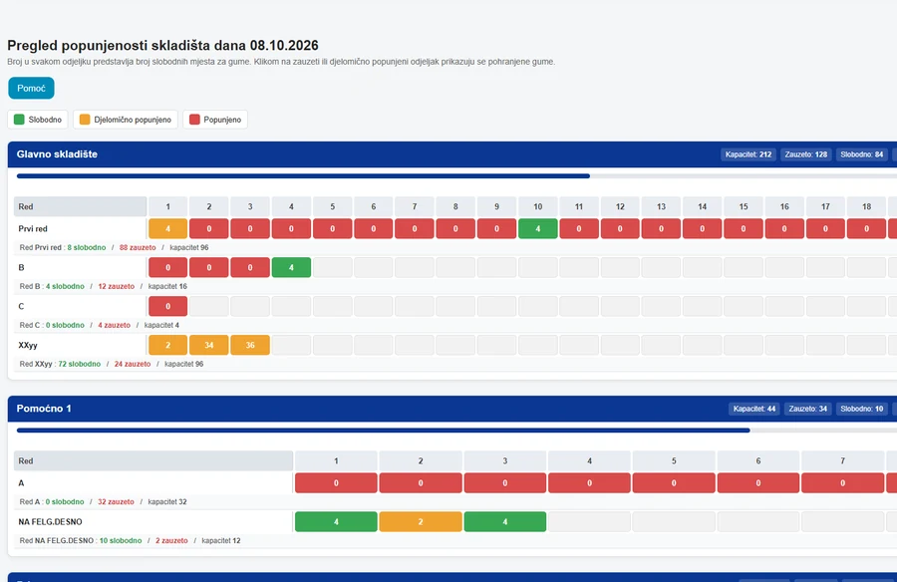Open red compartment 2 in Prvi red
The width and height of the screenshot is (897, 582).
[209, 229]
